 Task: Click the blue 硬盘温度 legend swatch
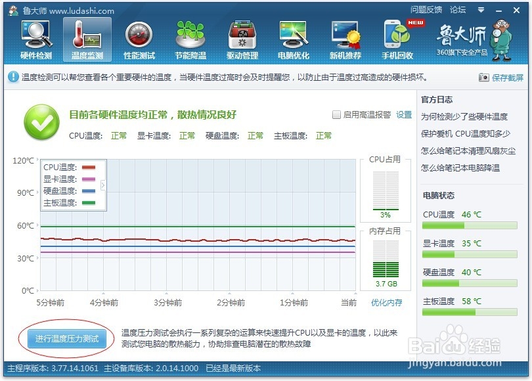click(x=89, y=191)
